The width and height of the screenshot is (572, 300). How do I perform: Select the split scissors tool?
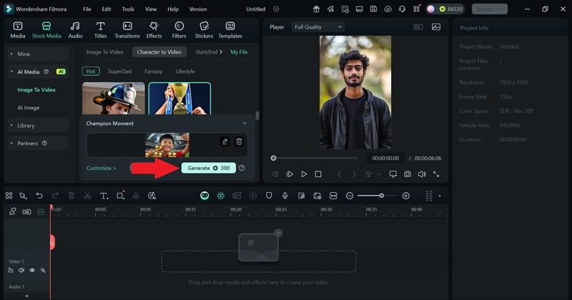pyautogui.click(x=87, y=196)
